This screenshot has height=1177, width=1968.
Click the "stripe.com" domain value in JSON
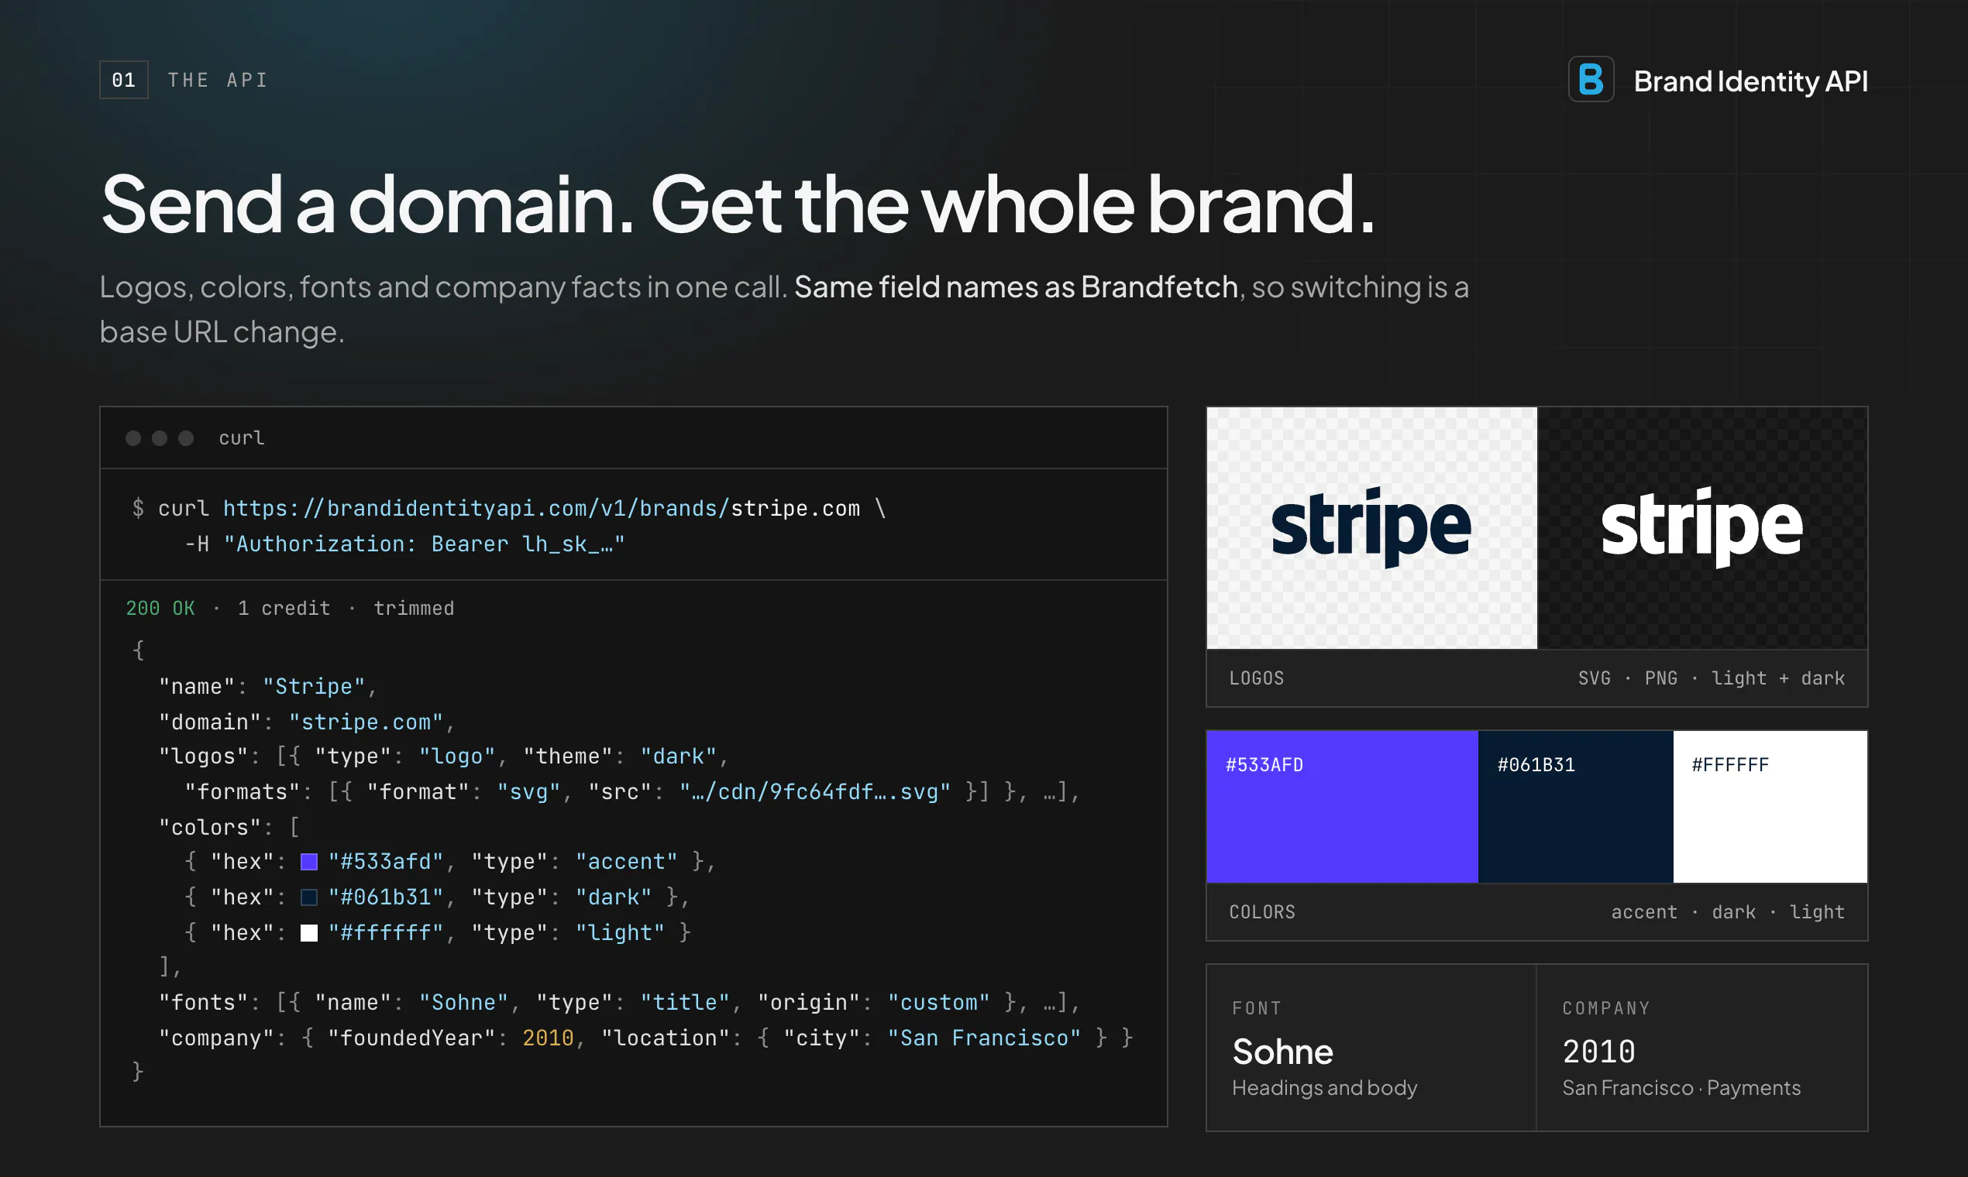pos(366,722)
